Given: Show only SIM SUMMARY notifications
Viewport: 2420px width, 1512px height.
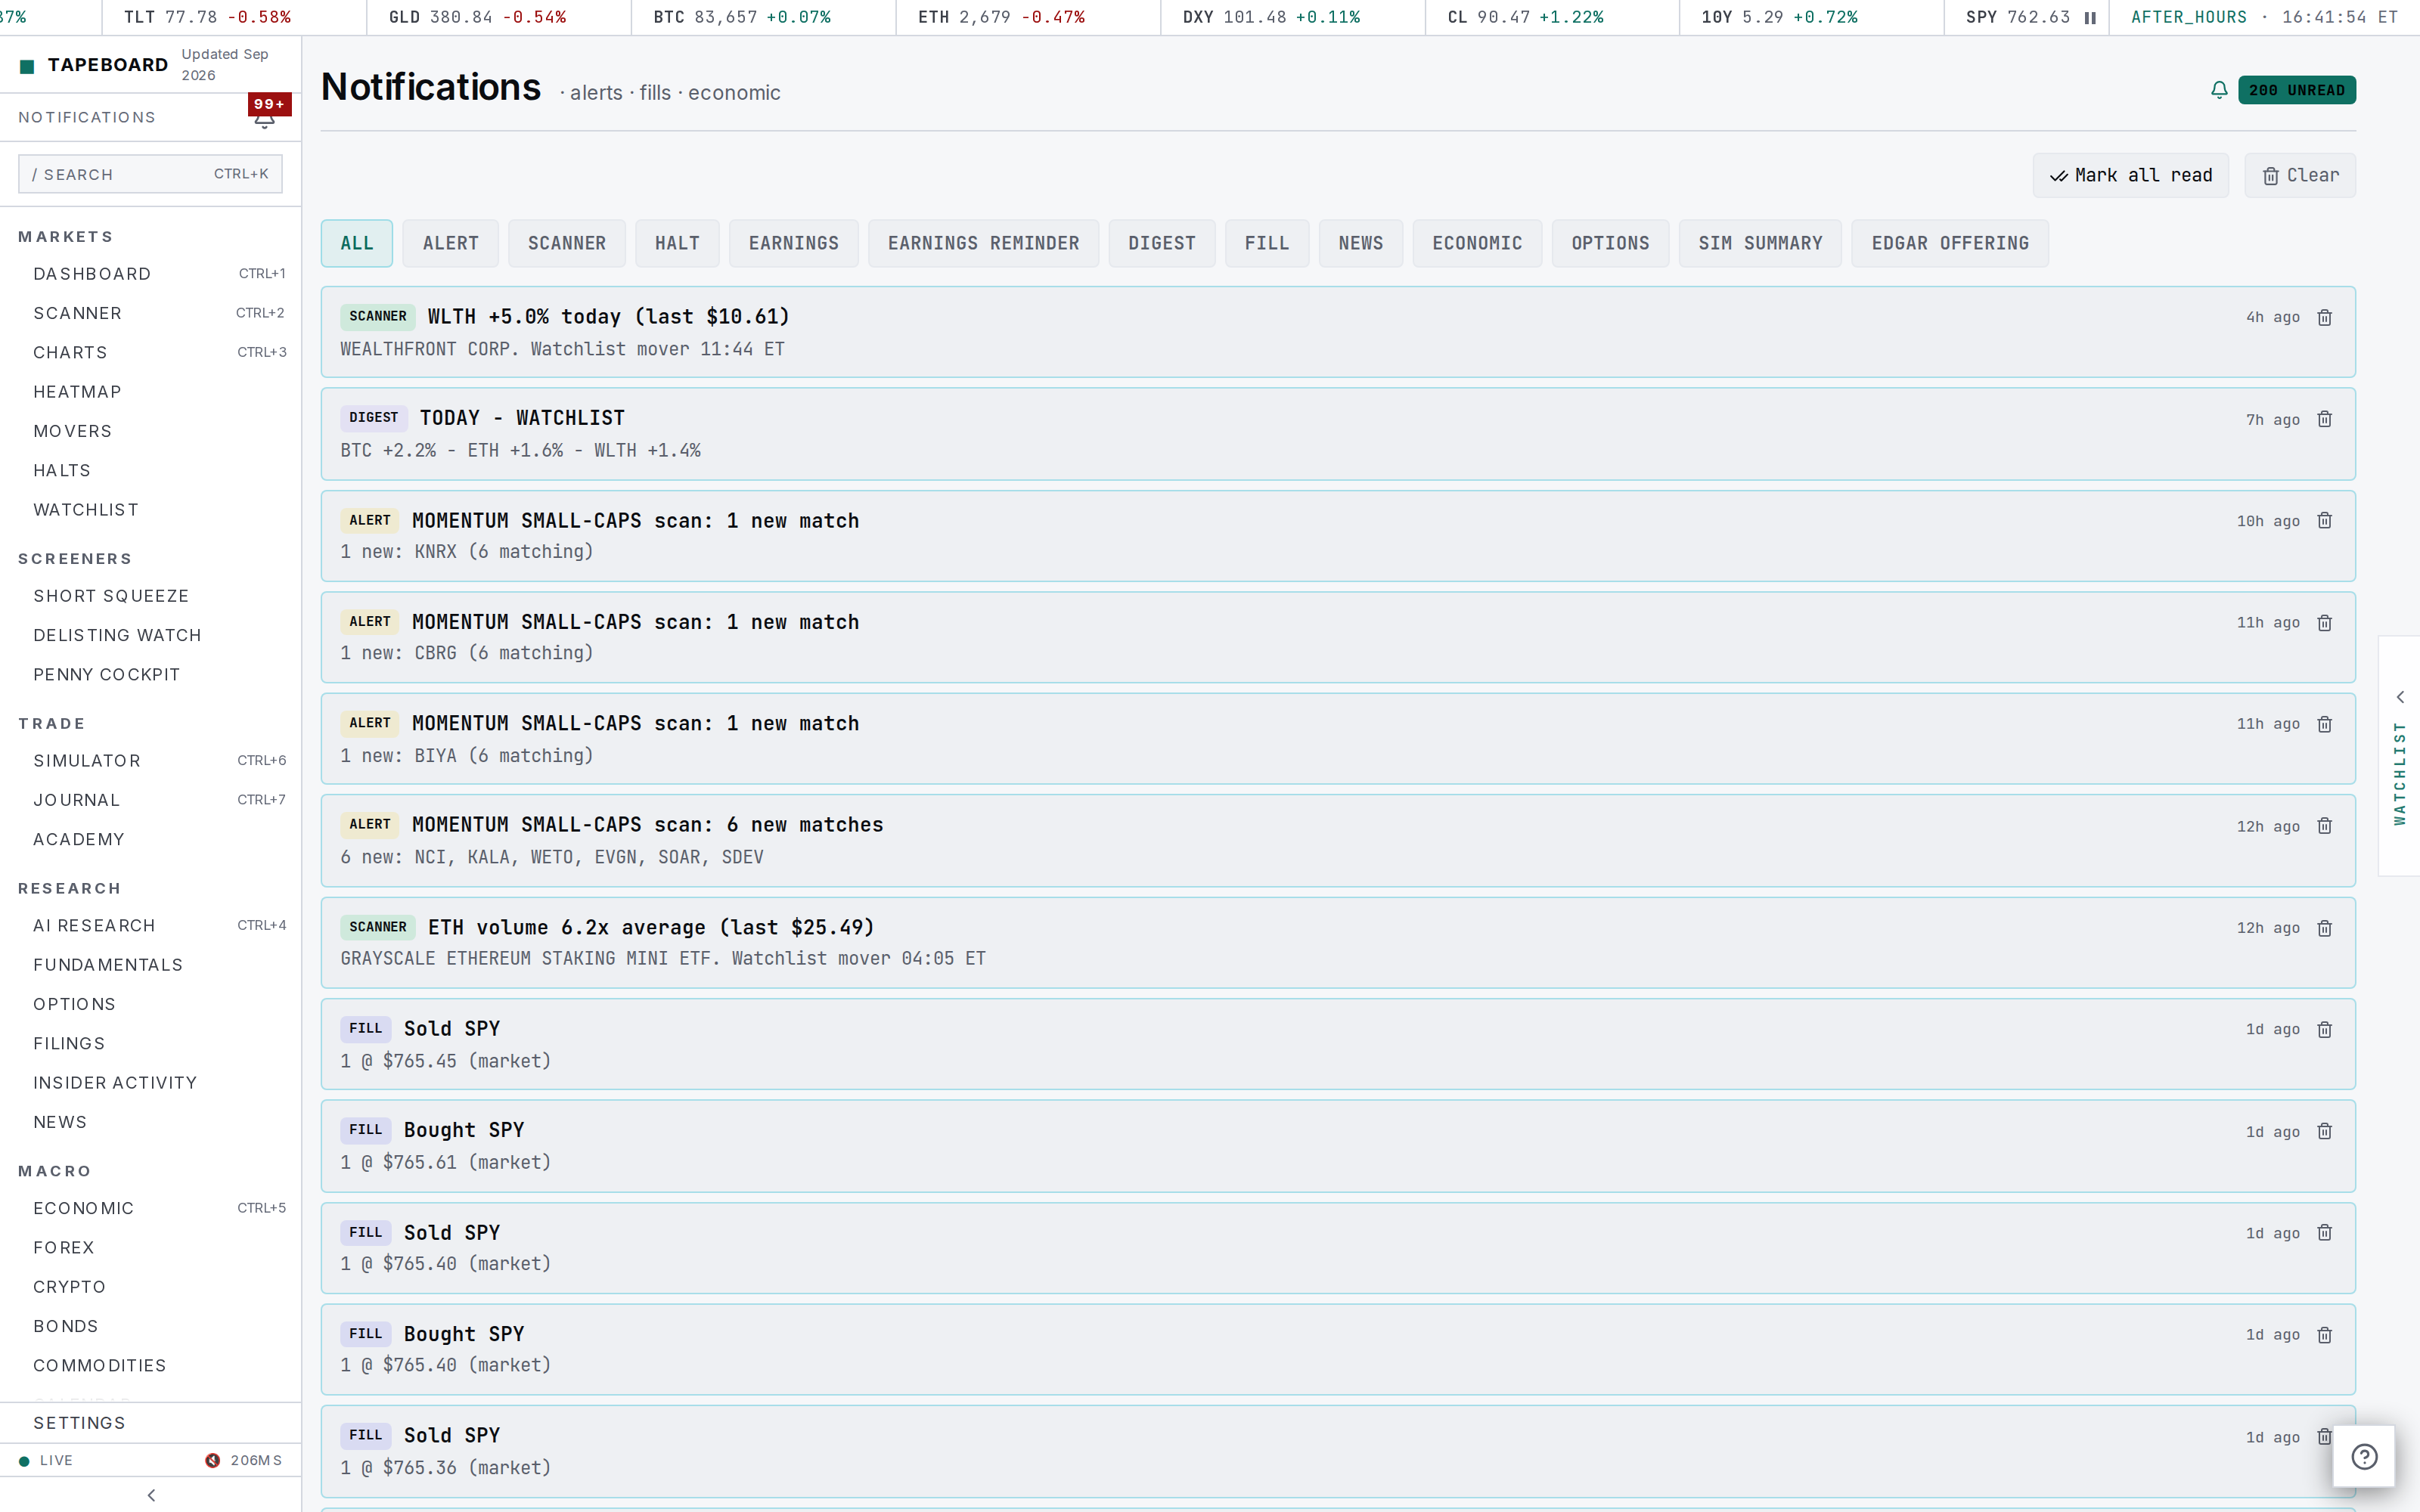Looking at the screenshot, I should click(1760, 243).
